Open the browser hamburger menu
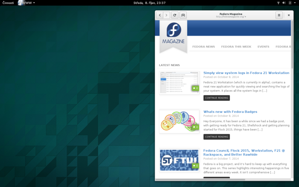 pyautogui.click(x=279, y=15)
